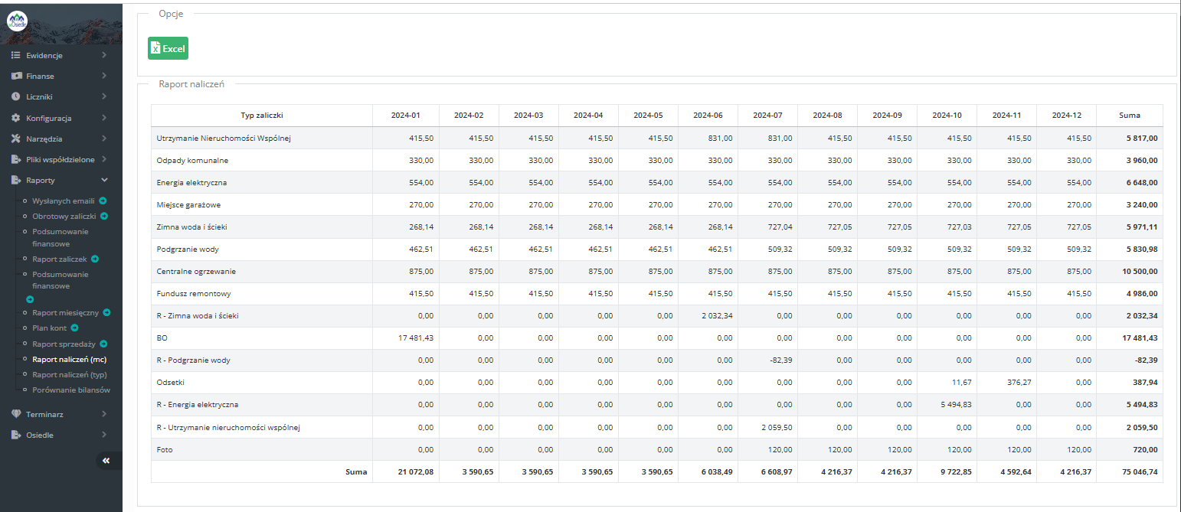Click the Konfiguracja gear icon
Screen dimensions: 1181x512
click(x=15, y=119)
